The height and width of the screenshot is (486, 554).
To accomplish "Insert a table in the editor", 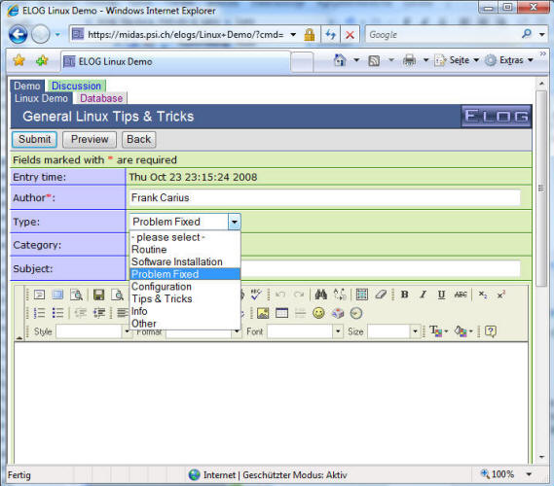I will tap(281, 313).
